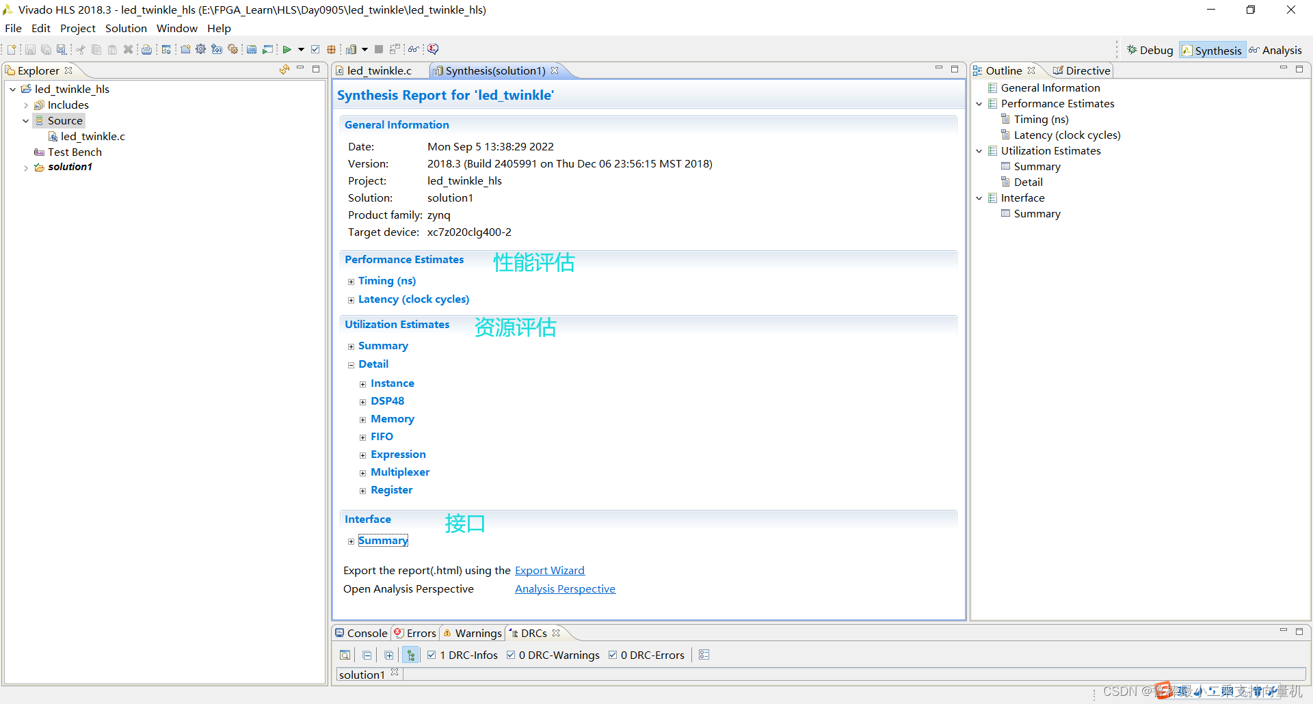Collapse Performance Estimates in Outline
Image resolution: width=1313 pixels, height=704 pixels.
tap(979, 104)
